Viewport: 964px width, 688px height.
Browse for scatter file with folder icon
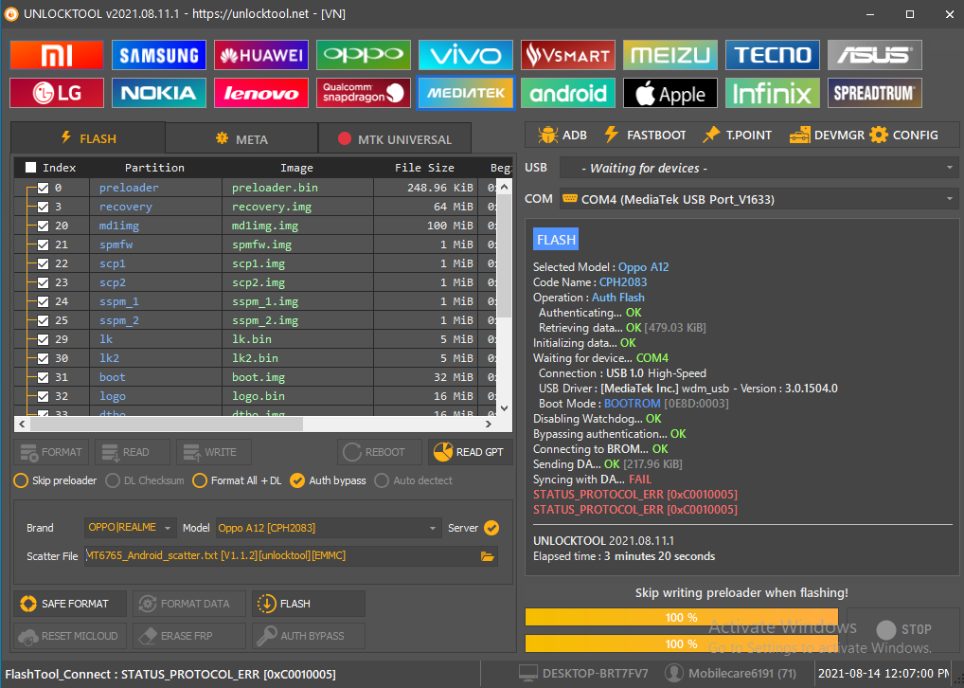tap(488, 556)
